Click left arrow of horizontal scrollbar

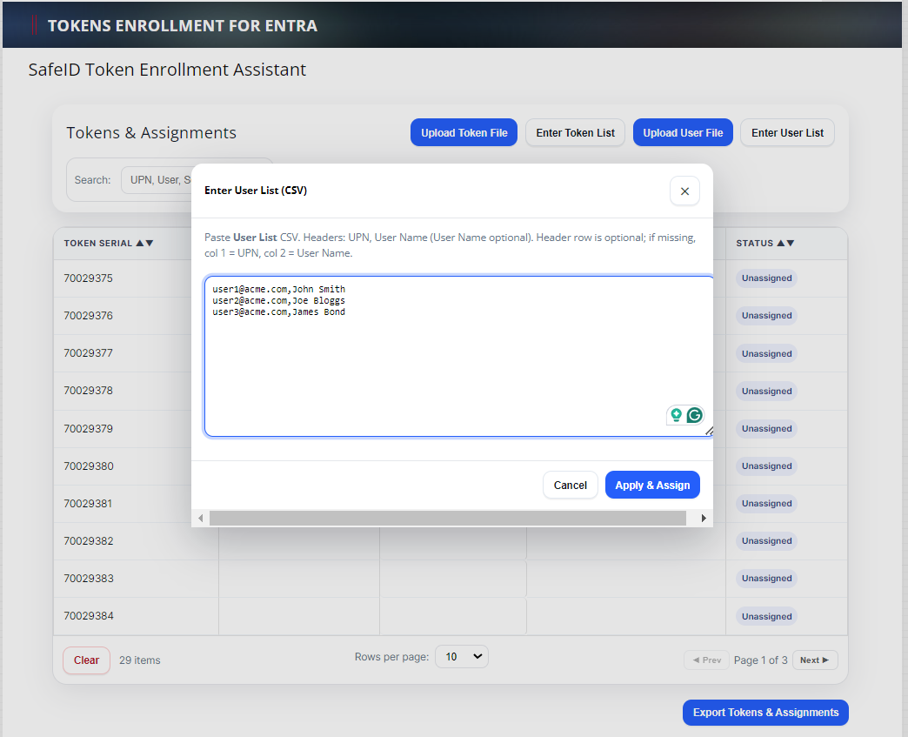(201, 519)
